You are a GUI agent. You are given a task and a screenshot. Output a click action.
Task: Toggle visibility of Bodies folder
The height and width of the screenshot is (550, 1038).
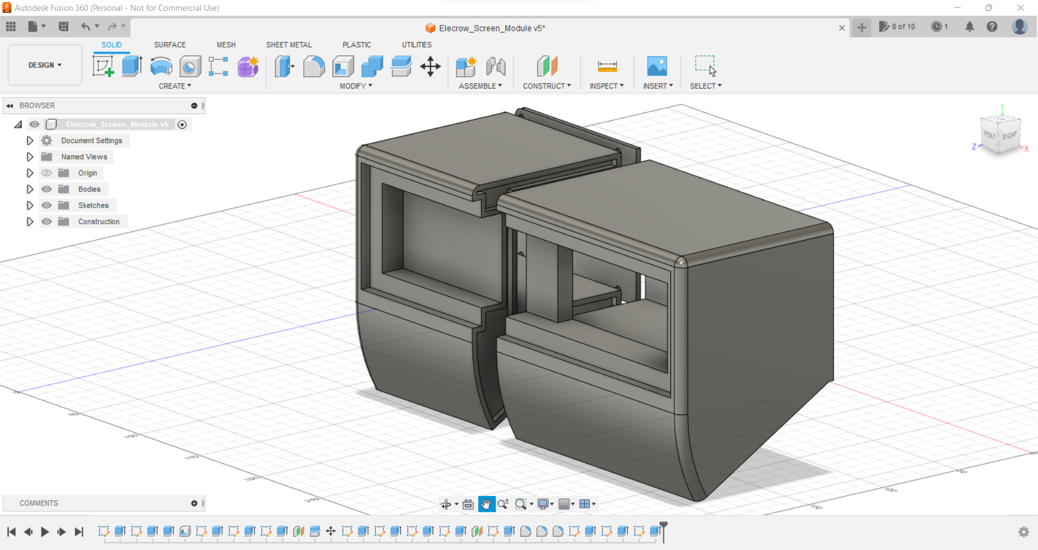pos(47,189)
